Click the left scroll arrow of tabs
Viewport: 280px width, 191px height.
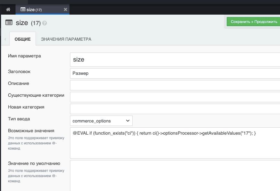pyautogui.click(x=5, y=39)
